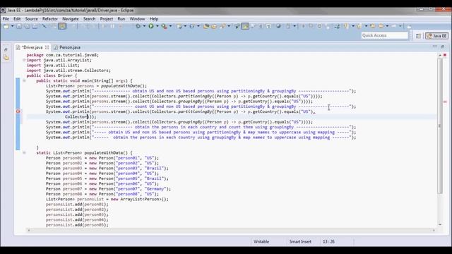452x254 pixels.
Task: Click the Previous Annotation icon
Action: coord(359,26)
